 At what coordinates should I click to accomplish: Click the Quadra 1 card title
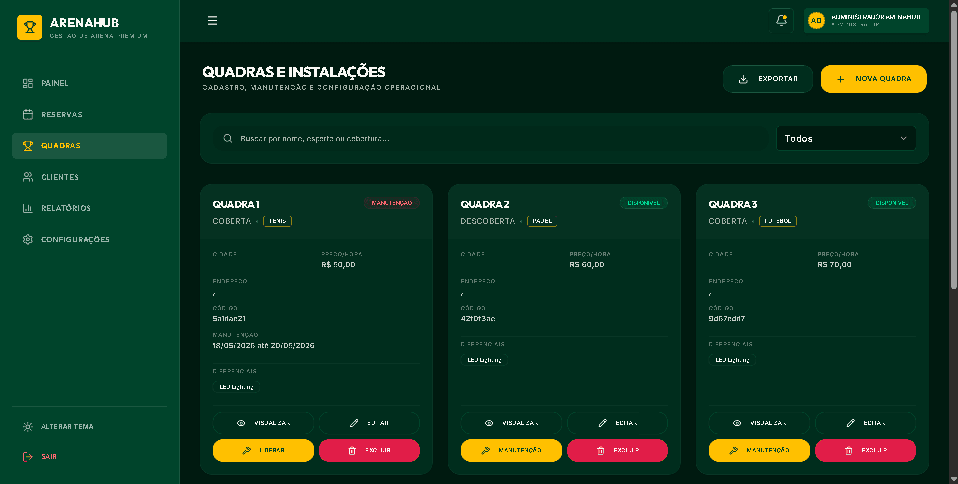[236, 204]
